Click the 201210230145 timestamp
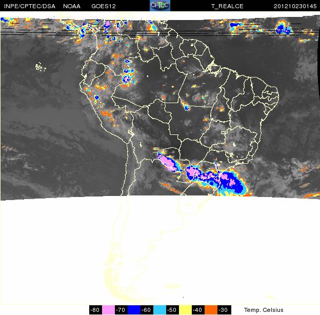 point(295,6)
